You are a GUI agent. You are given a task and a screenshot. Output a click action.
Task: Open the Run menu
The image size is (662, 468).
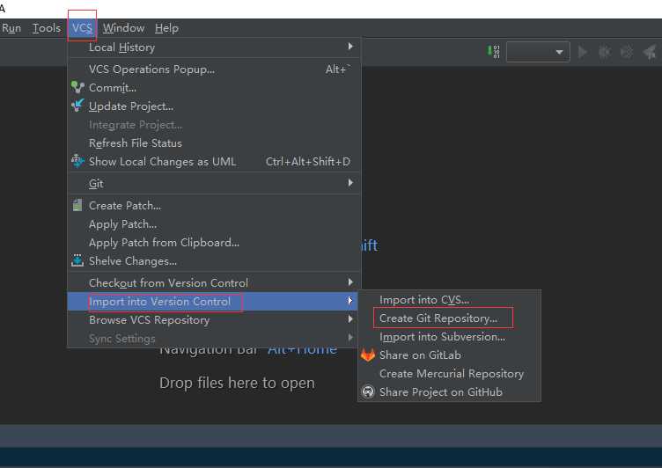[11, 28]
